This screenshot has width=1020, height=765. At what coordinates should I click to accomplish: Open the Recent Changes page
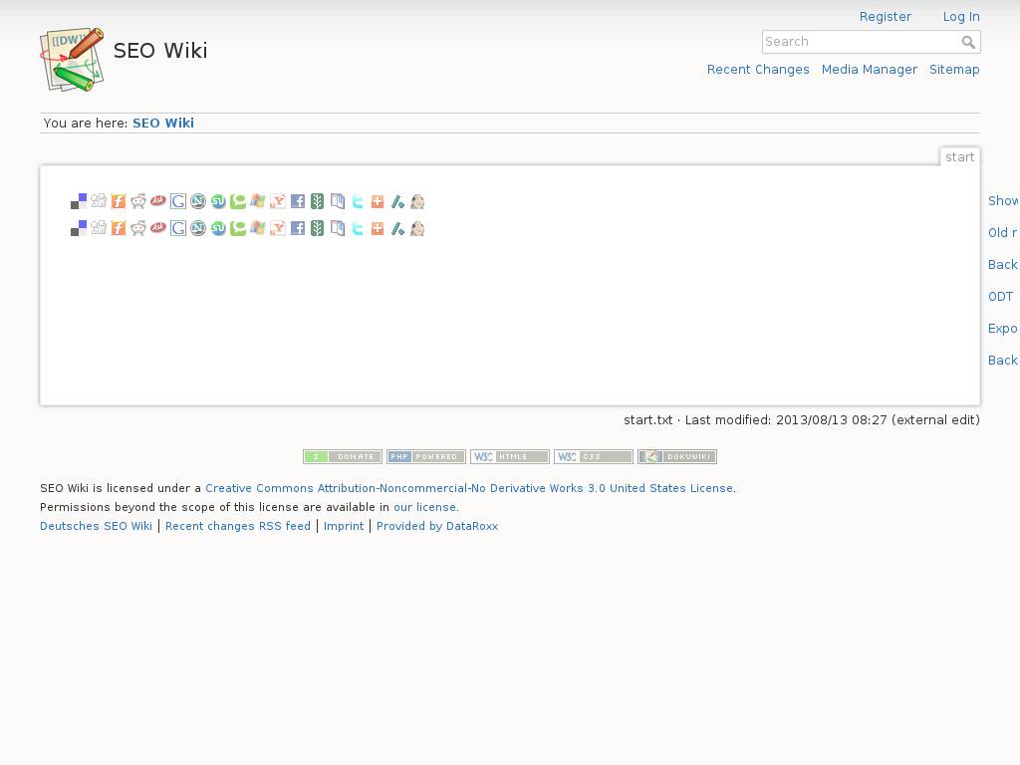point(758,70)
